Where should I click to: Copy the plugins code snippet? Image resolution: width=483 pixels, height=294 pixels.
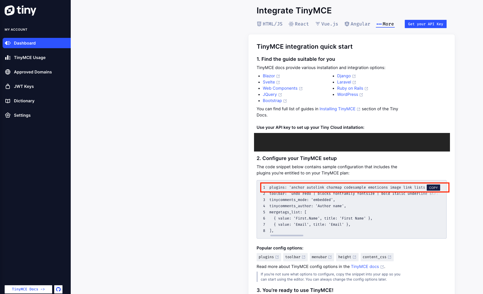point(433,188)
